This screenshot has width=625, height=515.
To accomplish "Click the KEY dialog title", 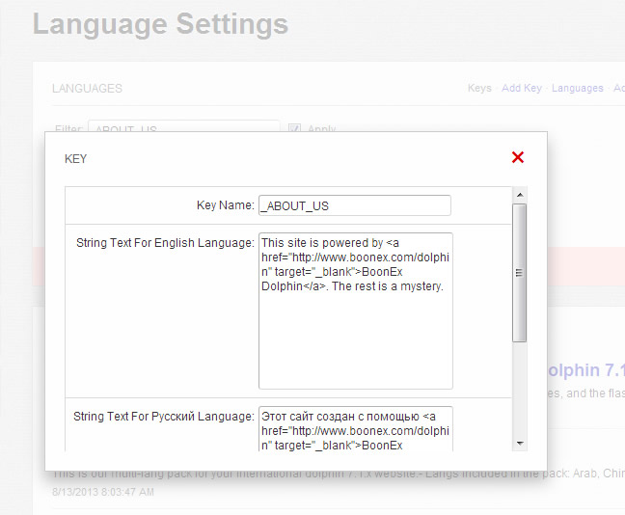I will tap(75, 158).
